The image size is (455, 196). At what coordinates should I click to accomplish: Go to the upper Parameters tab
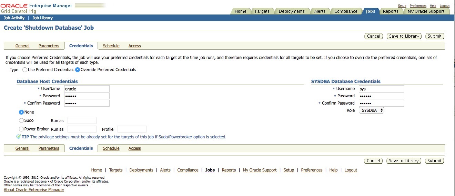tap(49, 46)
